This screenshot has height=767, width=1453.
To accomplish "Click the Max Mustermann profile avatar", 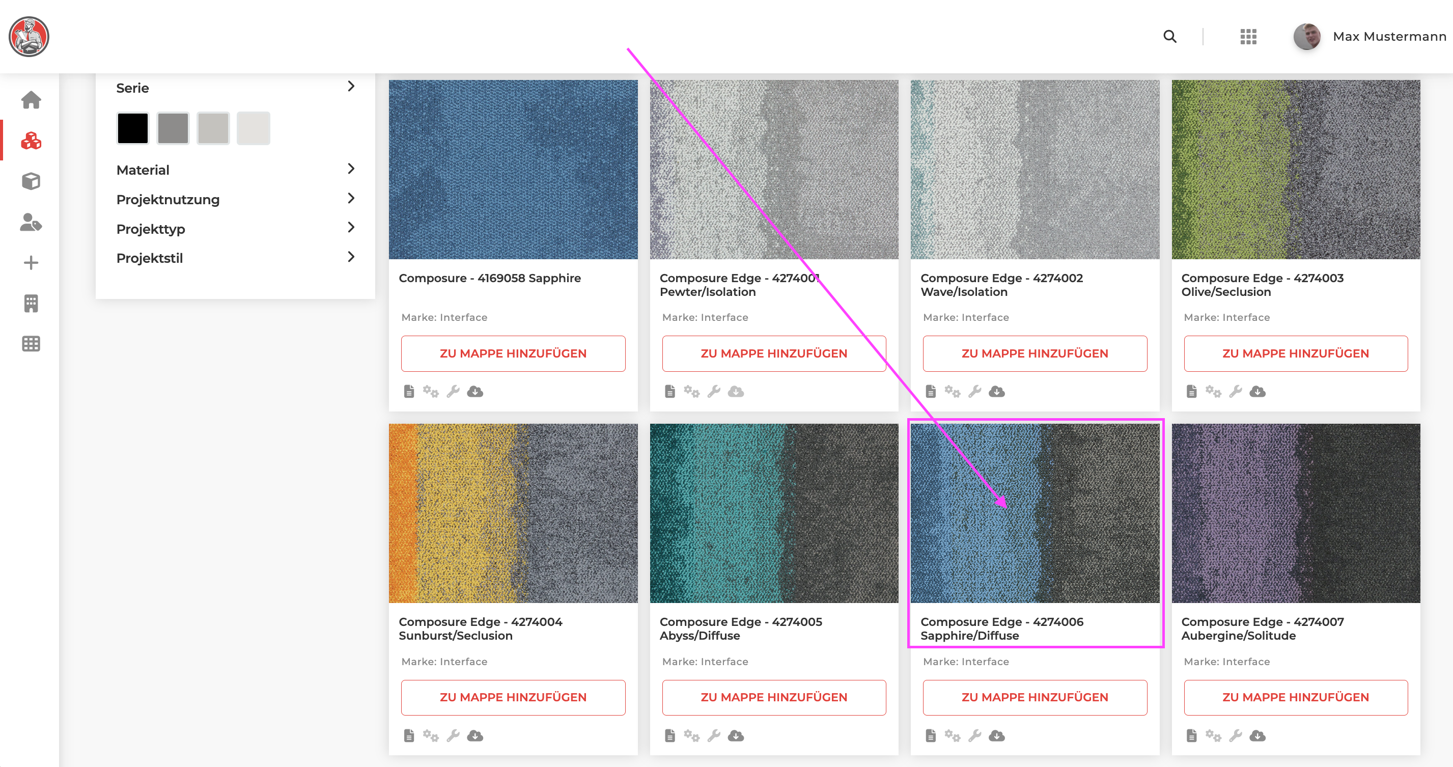I will [1306, 37].
